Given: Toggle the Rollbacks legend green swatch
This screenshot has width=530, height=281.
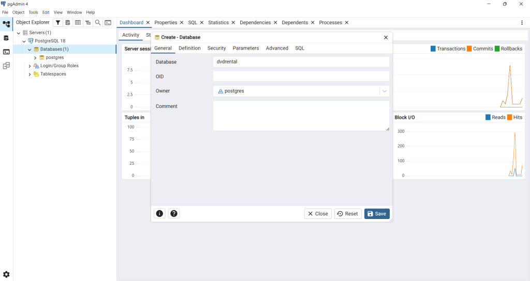Looking at the screenshot, I should point(497,49).
